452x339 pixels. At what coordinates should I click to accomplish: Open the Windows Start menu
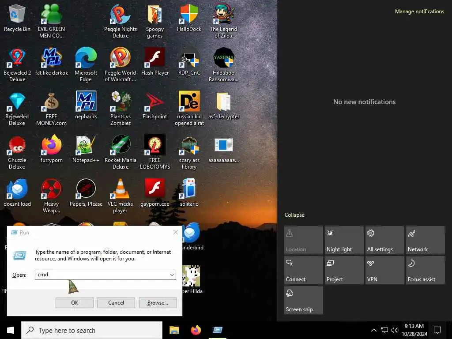coord(11,330)
